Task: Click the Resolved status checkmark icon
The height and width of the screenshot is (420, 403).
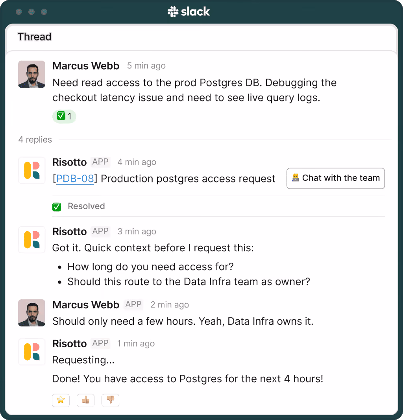Action: tap(57, 207)
